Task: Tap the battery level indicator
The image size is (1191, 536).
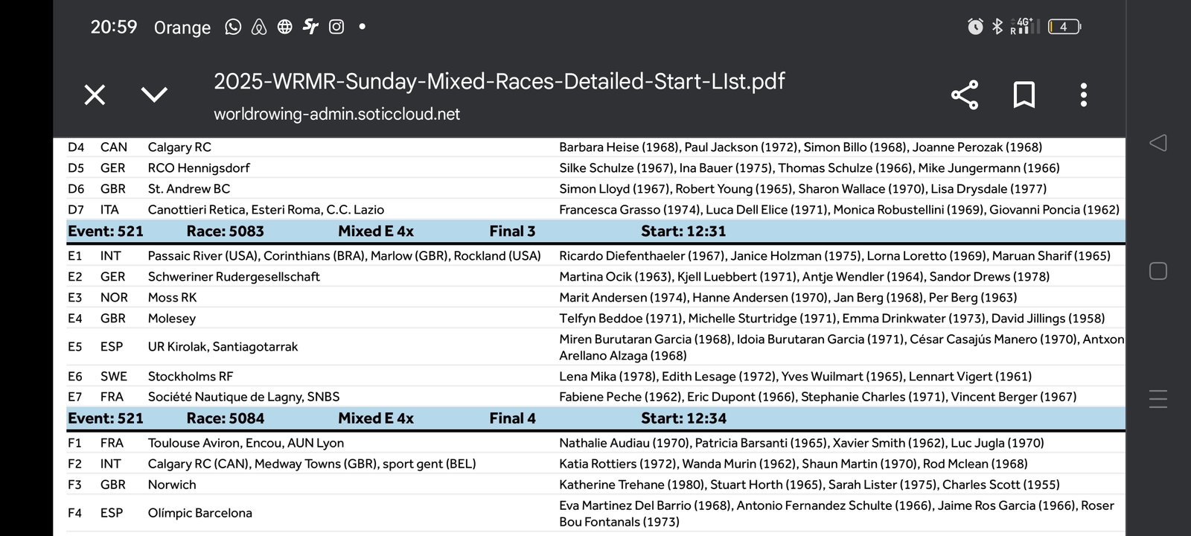Action: click(x=1064, y=27)
